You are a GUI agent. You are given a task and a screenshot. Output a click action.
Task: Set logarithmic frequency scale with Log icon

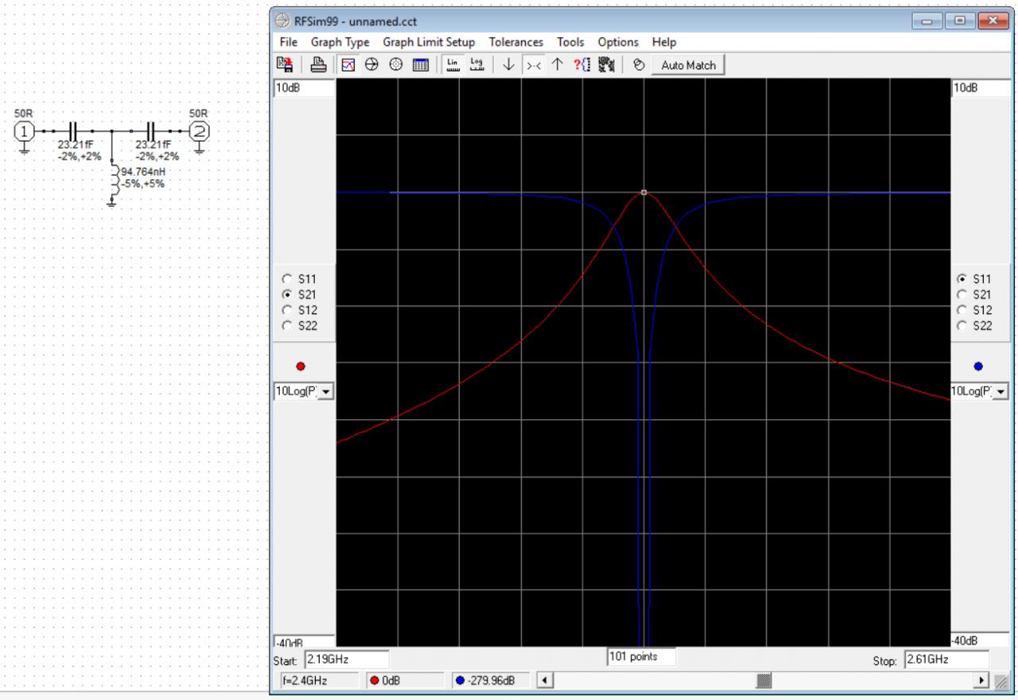(477, 65)
